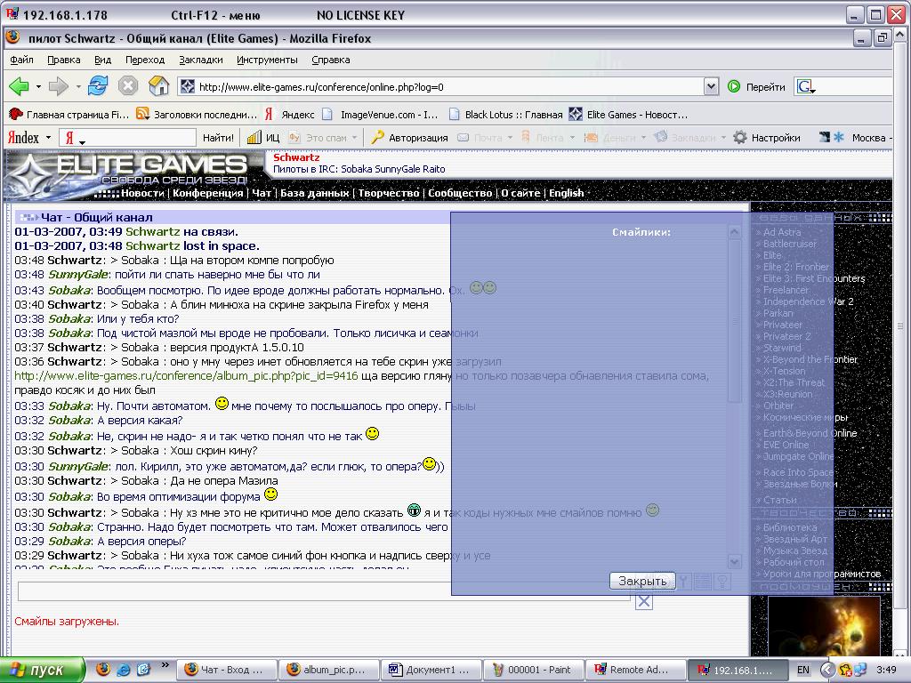Screen dimensions: 911x683
Task: Click the Настройки gear icon
Action: 739,138
